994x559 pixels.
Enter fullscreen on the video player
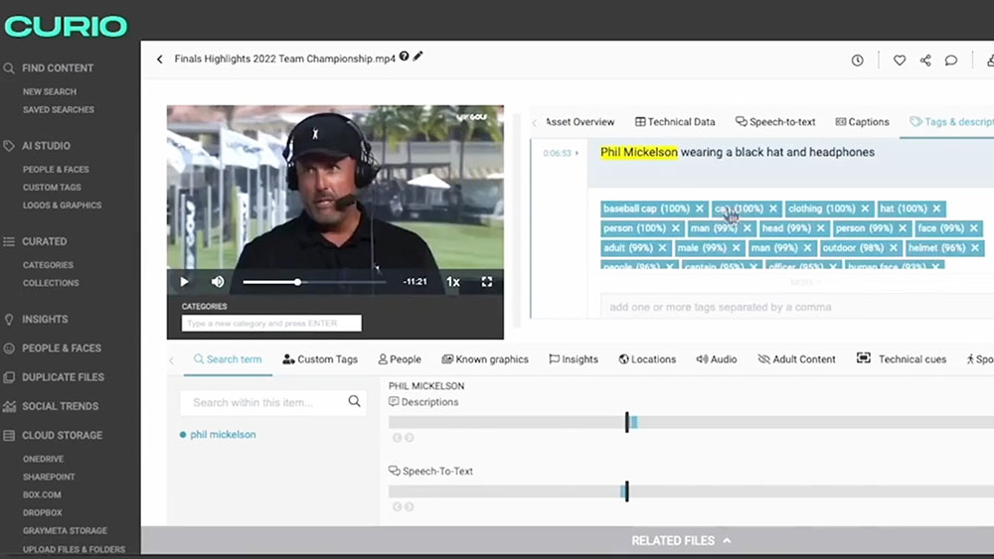[487, 282]
